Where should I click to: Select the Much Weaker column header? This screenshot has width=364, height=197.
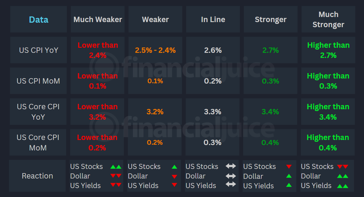tap(98, 20)
